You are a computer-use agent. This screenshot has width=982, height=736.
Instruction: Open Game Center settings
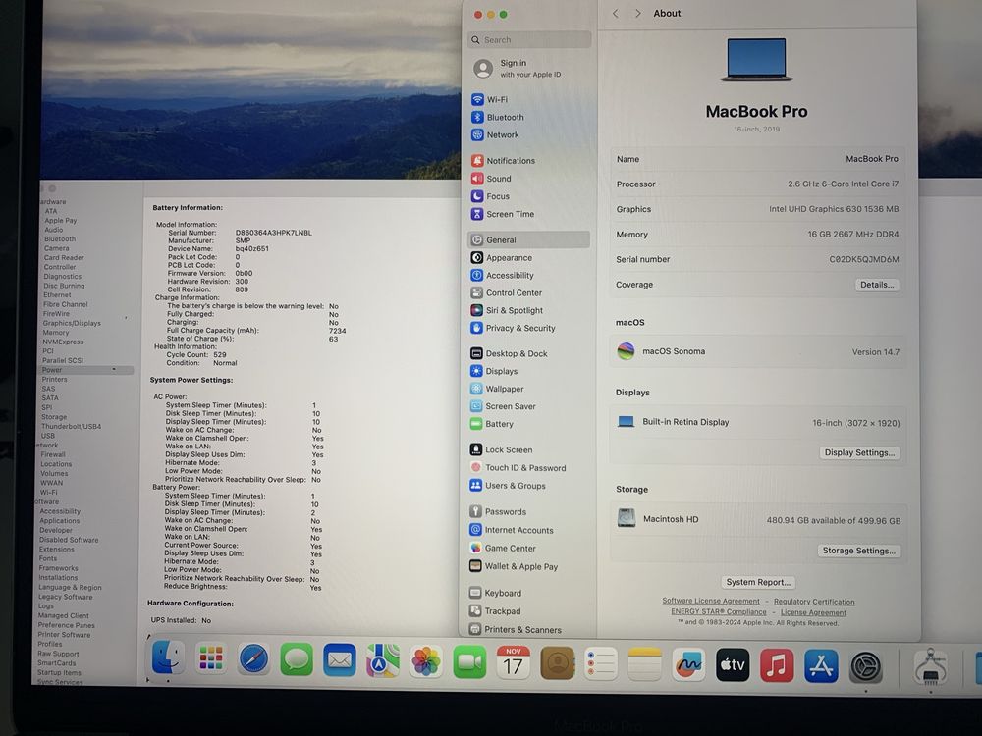coord(502,549)
